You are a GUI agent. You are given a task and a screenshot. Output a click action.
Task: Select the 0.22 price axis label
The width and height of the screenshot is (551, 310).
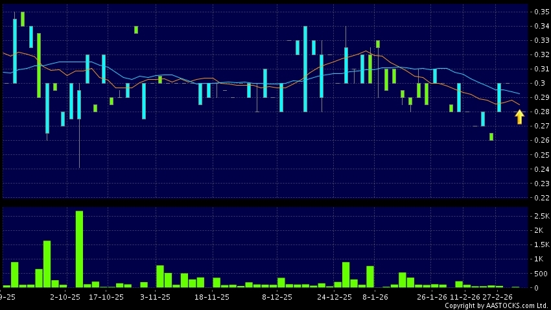[x=541, y=197]
